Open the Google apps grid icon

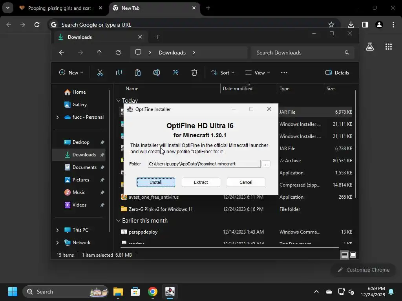click(388, 47)
